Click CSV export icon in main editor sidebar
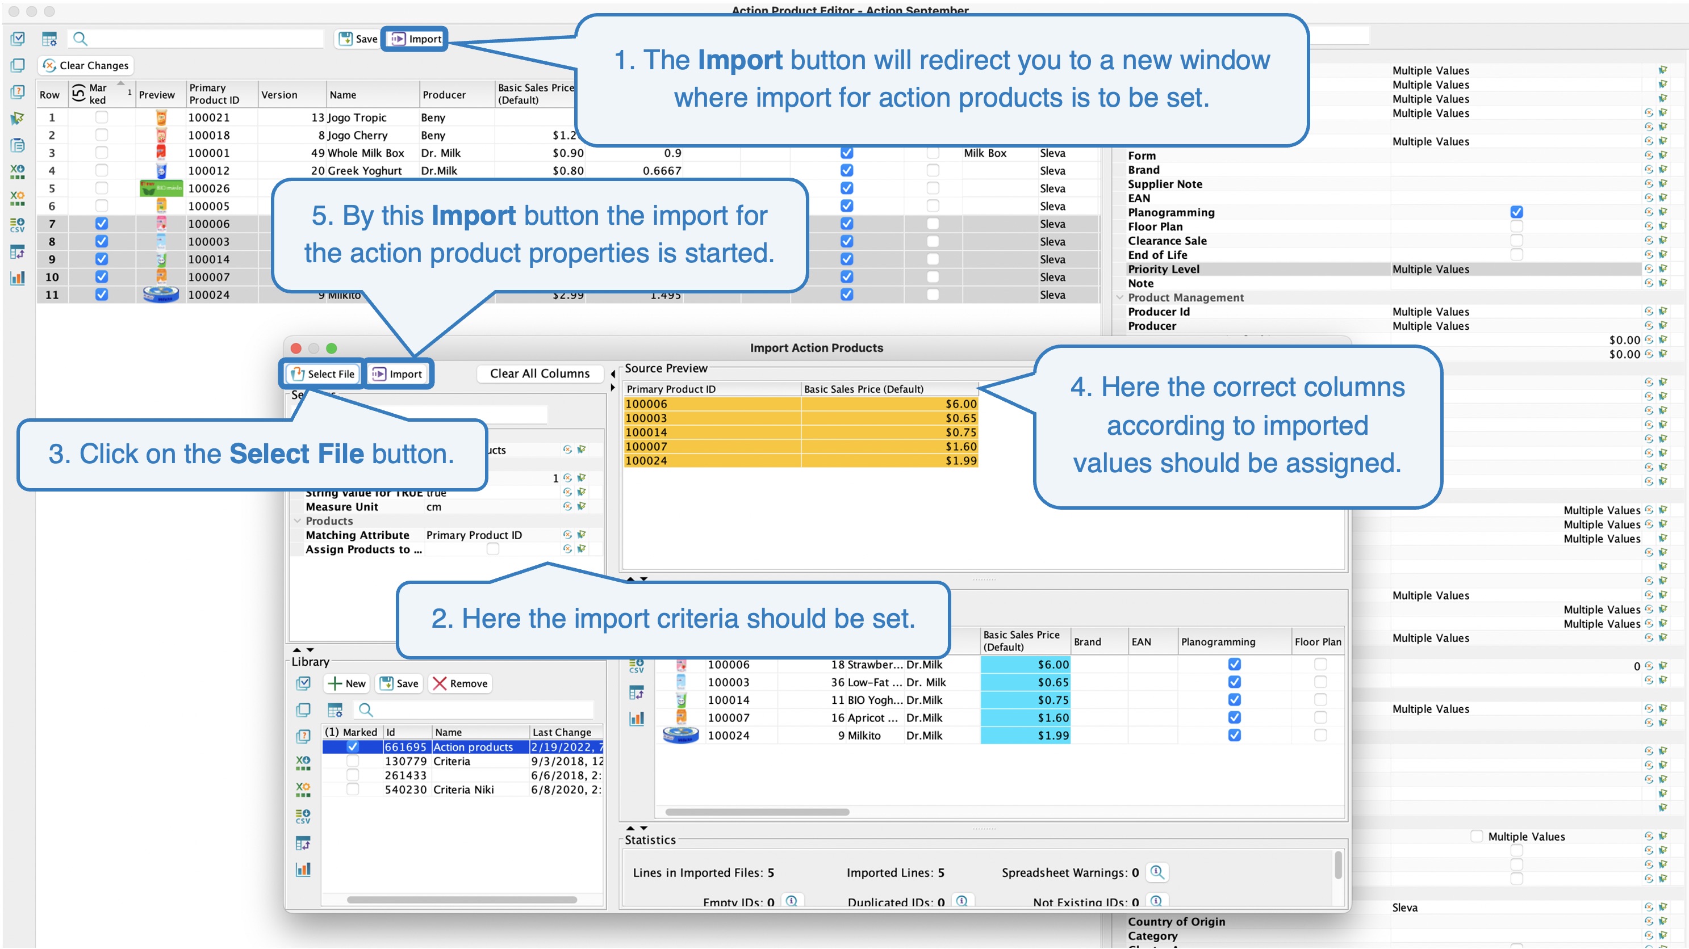The width and height of the screenshot is (1689, 949). tap(18, 225)
